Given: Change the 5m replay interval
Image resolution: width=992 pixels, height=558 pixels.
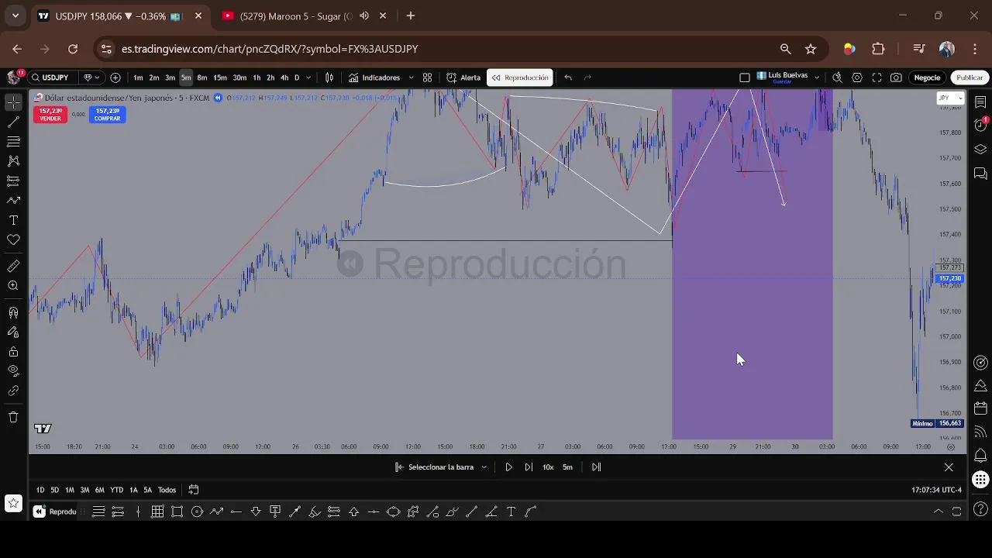Looking at the screenshot, I should [x=567, y=467].
